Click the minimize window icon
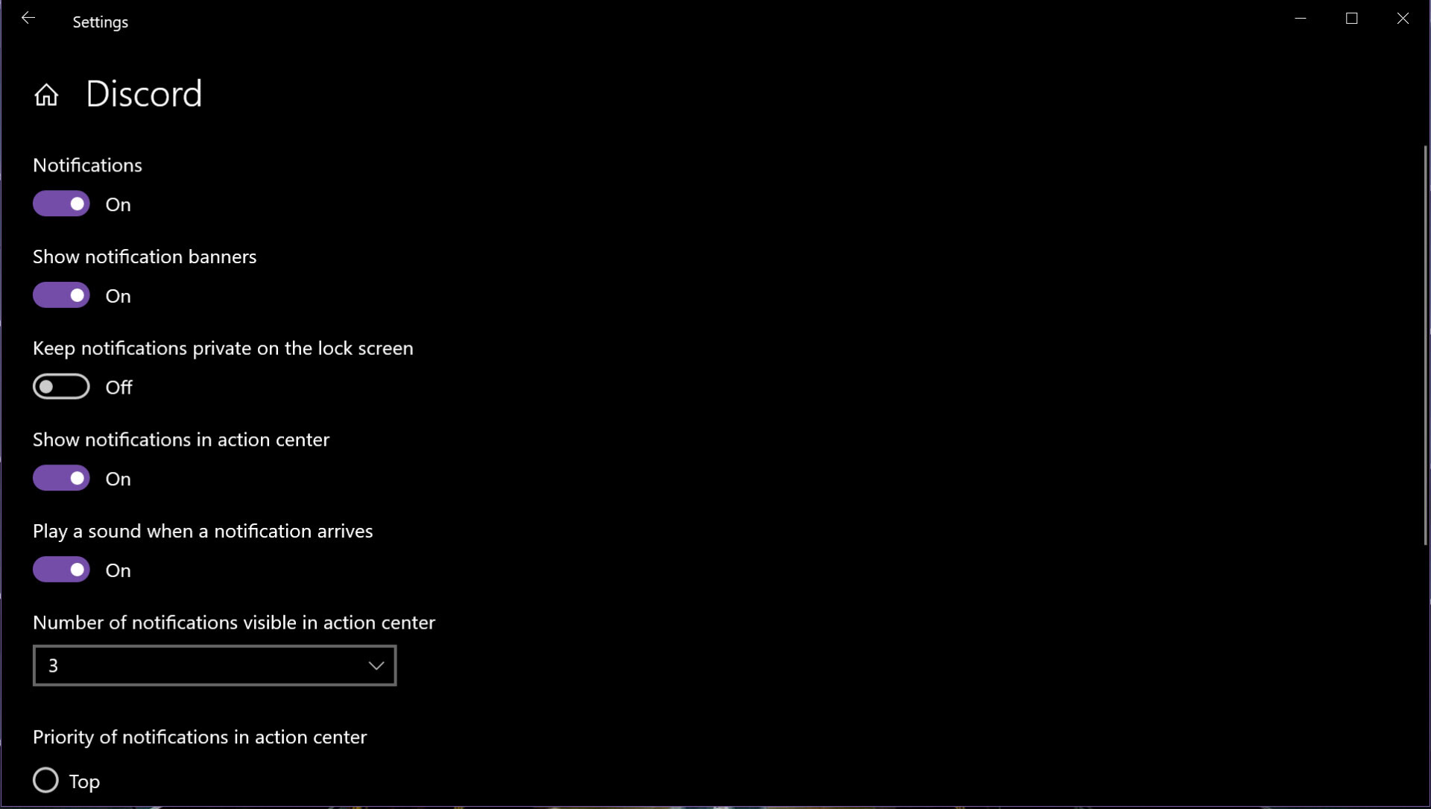The image size is (1431, 809). [x=1301, y=19]
